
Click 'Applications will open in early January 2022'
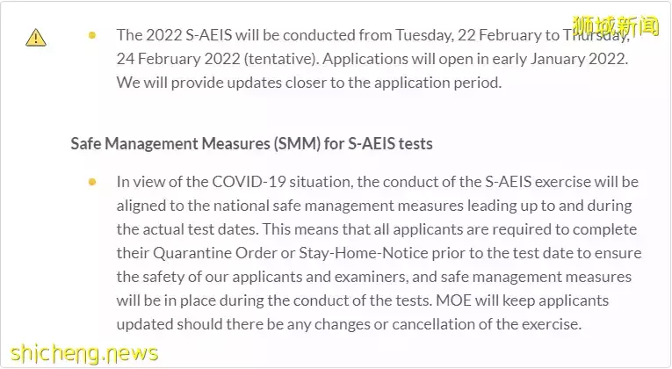[474, 59]
